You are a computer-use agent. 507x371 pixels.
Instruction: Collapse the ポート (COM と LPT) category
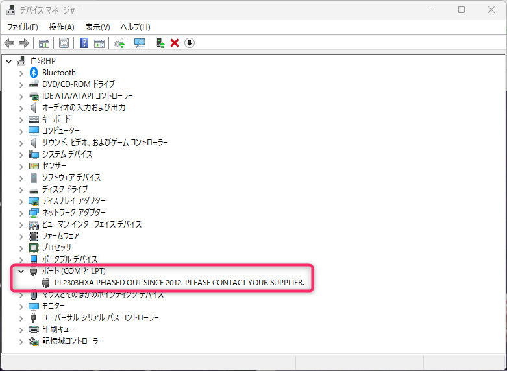click(21, 272)
